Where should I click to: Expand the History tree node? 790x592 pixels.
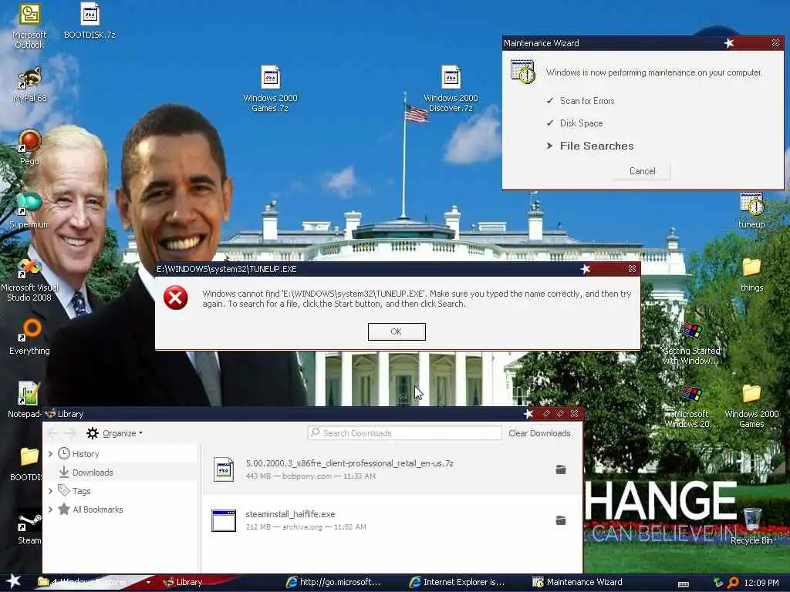pyautogui.click(x=50, y=453)
